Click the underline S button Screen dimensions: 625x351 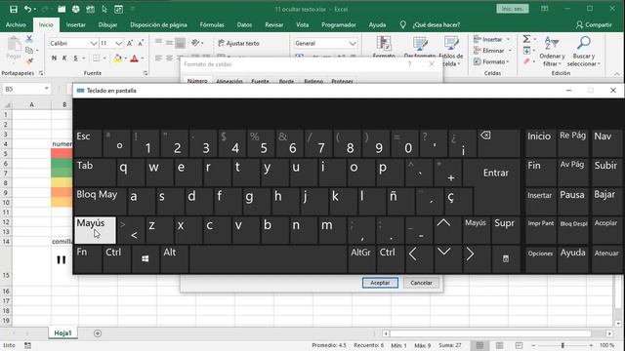[75, 58]
